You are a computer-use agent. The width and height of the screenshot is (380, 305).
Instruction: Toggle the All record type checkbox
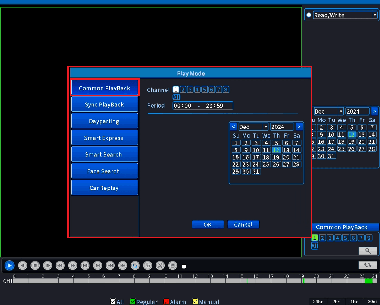(113, 302)
